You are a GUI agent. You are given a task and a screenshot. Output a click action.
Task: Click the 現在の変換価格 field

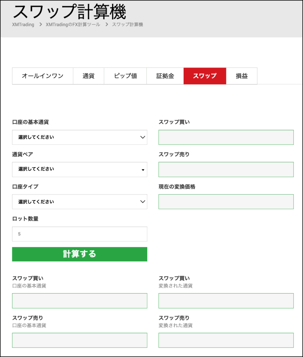point(226,202)
